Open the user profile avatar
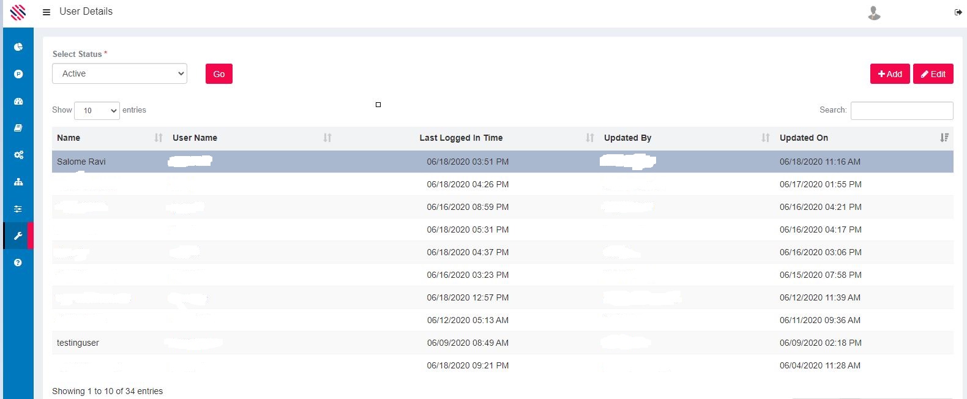 (874, 13)
